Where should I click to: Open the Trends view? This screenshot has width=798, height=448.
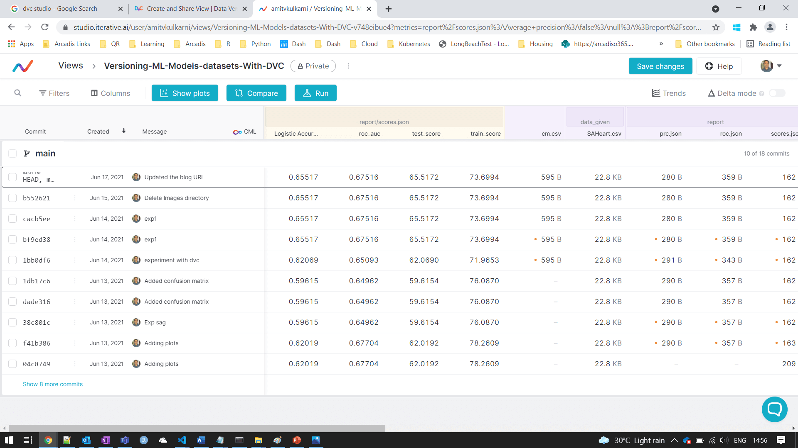[x=669, y=93]
